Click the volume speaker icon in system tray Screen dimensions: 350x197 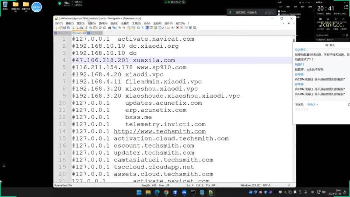pyautogui.click(x=324, y=192)
